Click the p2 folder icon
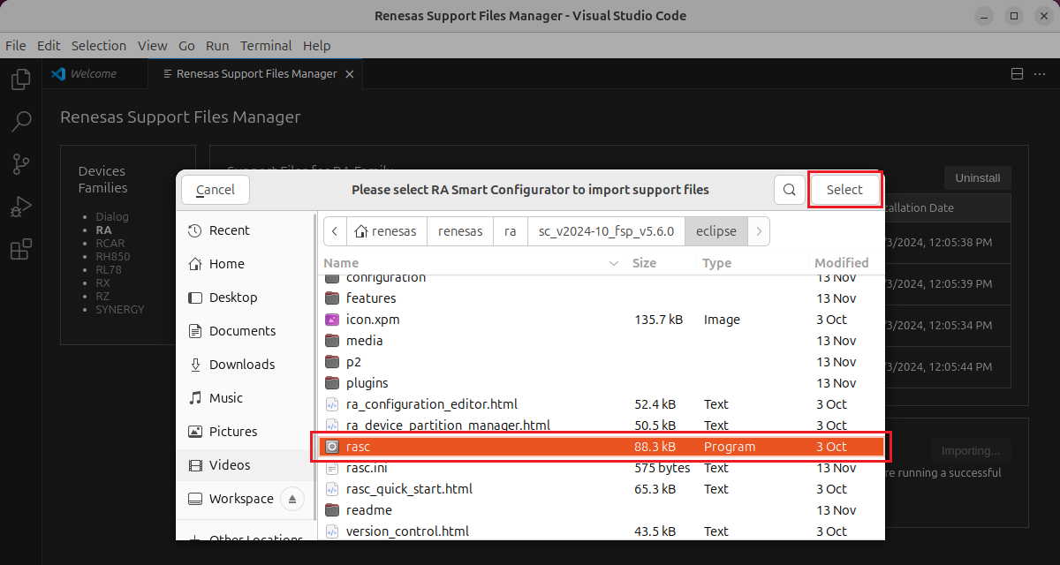1060x565 pixels. click(x=332, y=362)
